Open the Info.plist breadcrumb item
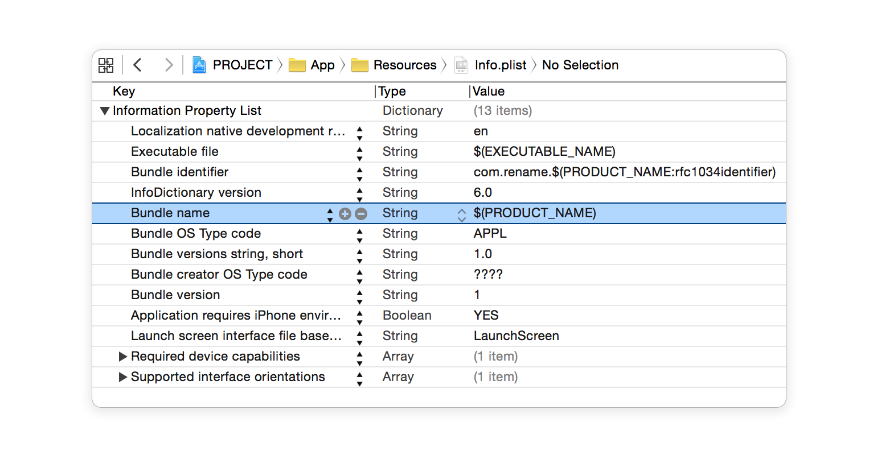877x455 pixels. pos(501,65)
